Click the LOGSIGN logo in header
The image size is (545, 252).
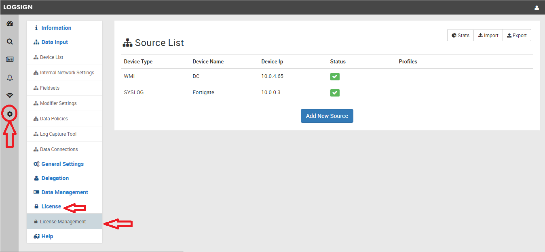[x=18, y=7]
